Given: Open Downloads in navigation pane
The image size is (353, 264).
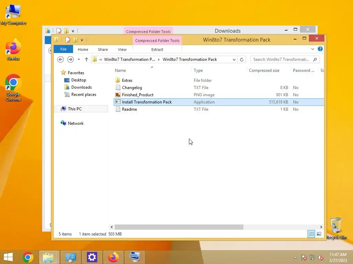Looking at the screenshot, I should 81,87.
